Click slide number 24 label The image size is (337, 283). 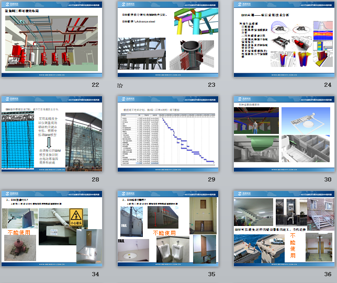click(328, 85)
